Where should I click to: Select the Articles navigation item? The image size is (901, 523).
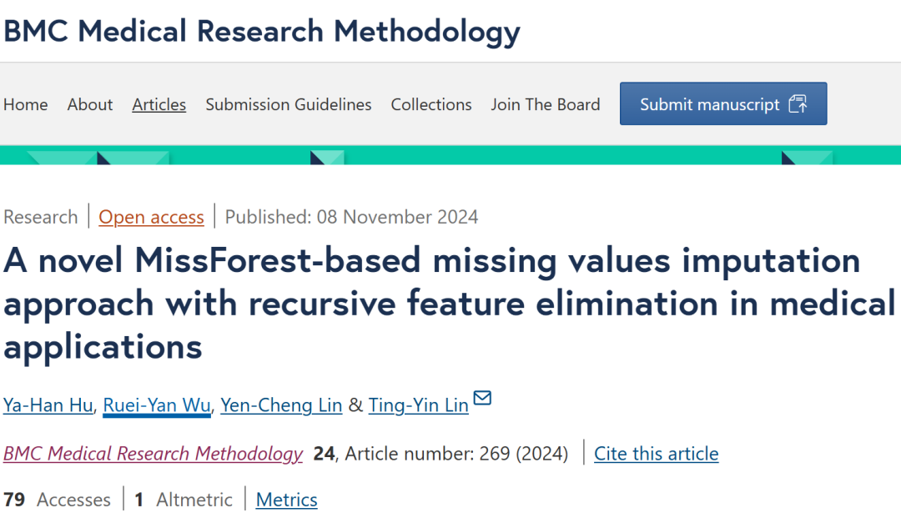click(159, 104)
